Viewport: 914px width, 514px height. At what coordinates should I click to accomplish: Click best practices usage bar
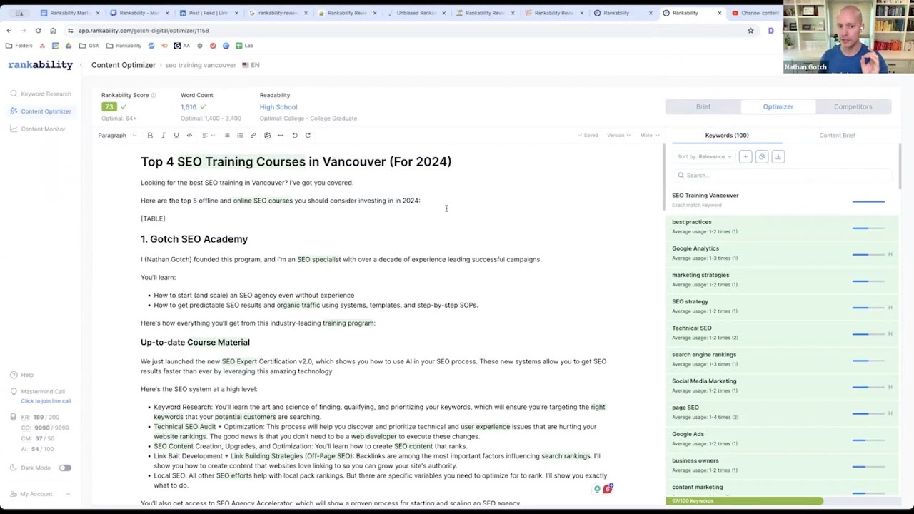[868, 228]
